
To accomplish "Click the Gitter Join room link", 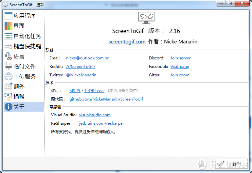I will (x=180, y=75).
